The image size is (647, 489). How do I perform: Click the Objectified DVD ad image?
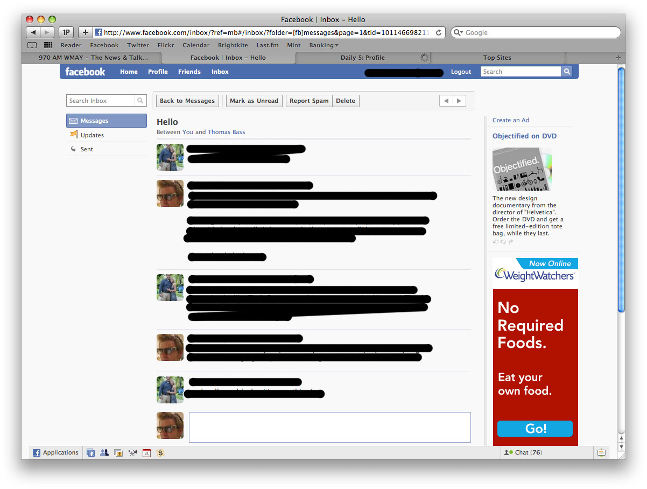[522, 169]
